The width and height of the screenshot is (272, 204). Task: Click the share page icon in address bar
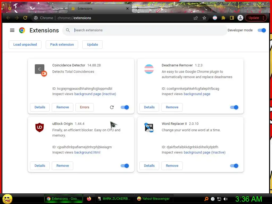coord(196,18)
